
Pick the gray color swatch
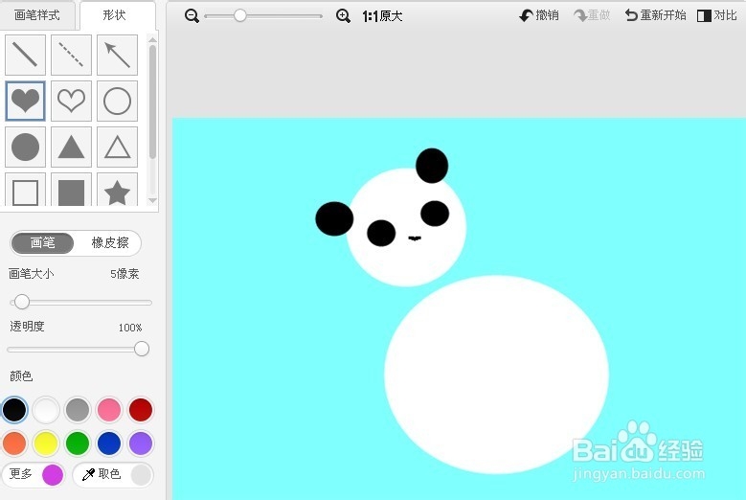click(78, 410)
